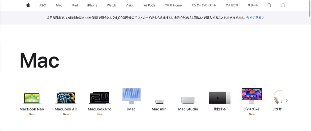Open the TV & Home menu item
The height and width of the screenshot is (131, 311).
coord(173,5)
